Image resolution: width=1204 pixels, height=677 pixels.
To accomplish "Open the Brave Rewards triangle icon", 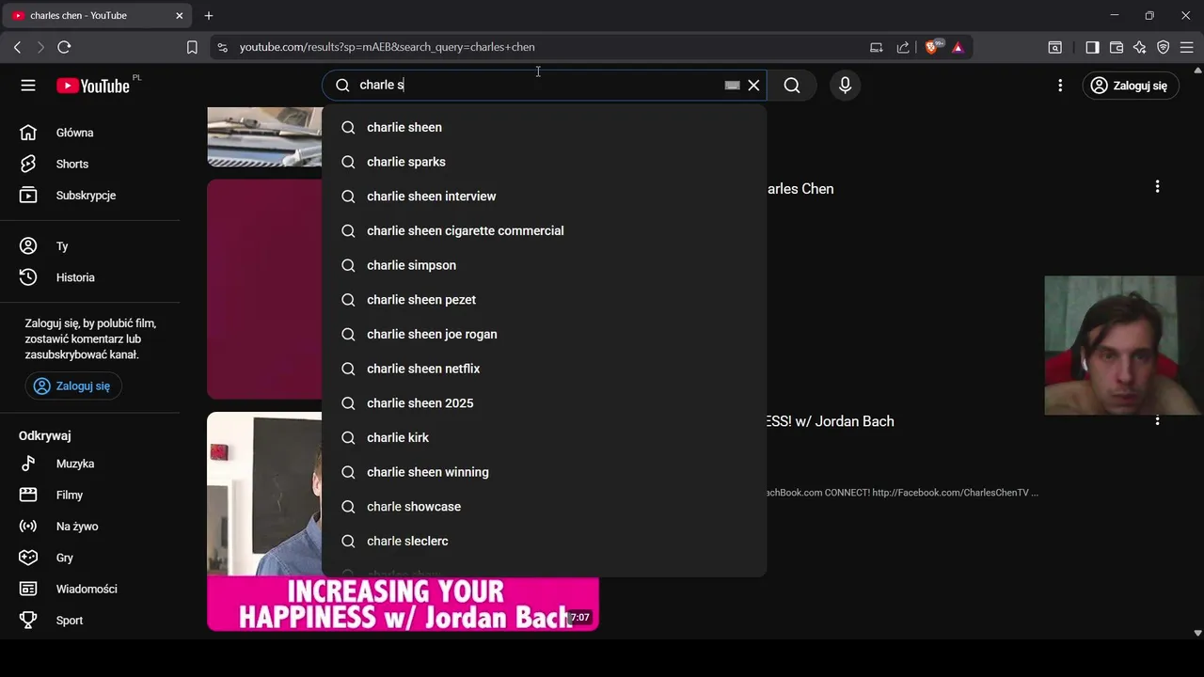I will pyautogui.click(x=958, y=47).
